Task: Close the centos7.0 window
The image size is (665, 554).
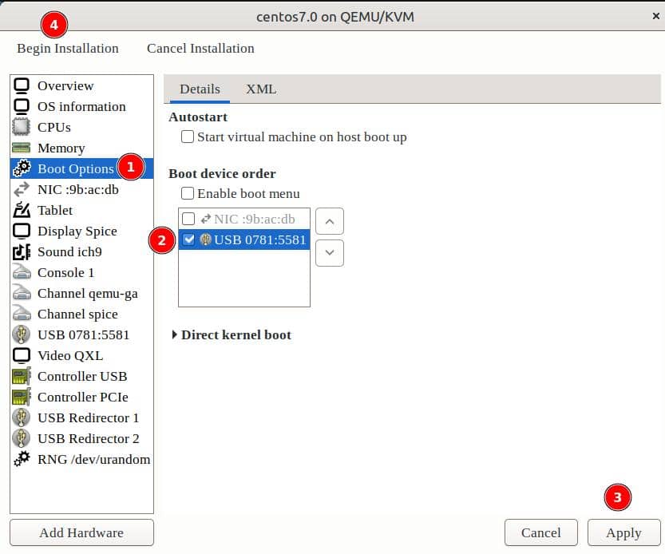Action: [655, 16]
